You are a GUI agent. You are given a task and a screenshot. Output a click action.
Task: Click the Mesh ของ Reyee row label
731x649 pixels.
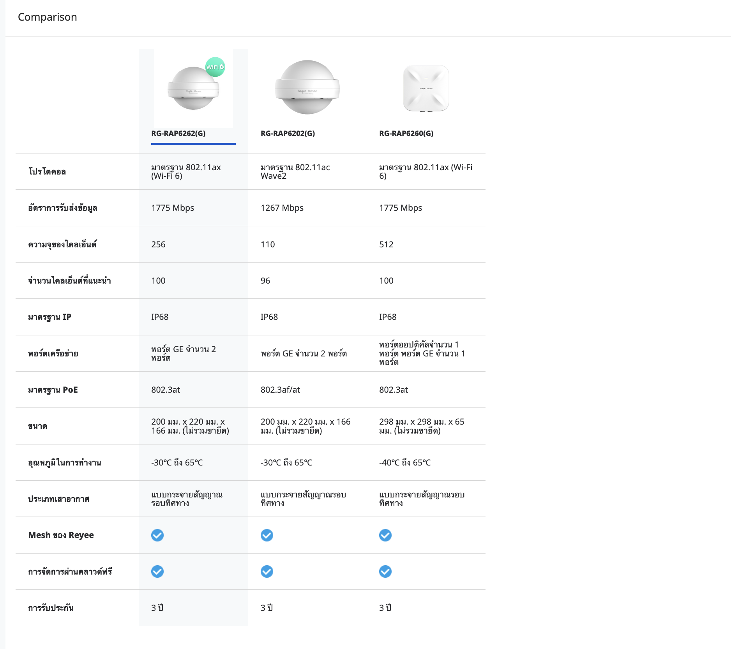click(61, 535)
